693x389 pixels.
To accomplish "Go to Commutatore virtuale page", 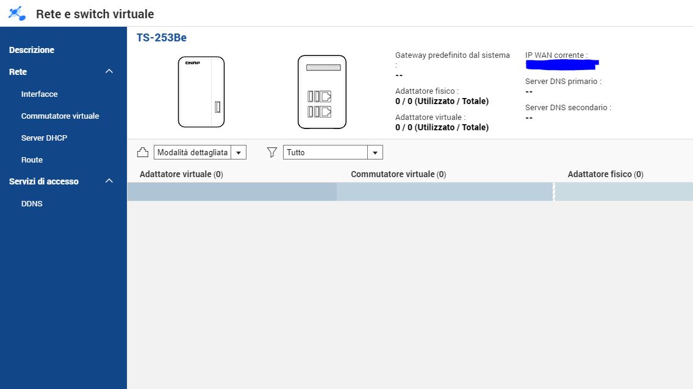I will pos(60,116).
